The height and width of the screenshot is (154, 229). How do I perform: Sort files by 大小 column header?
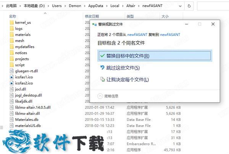pos(165,16)
